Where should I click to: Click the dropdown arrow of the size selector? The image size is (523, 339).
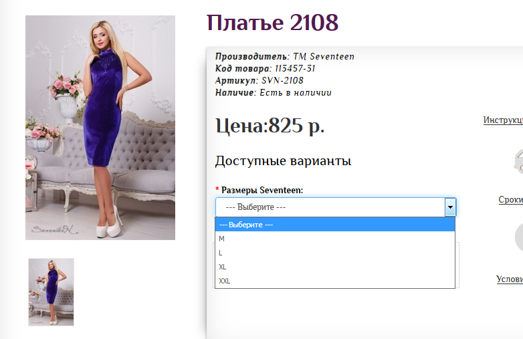point(450,207)
